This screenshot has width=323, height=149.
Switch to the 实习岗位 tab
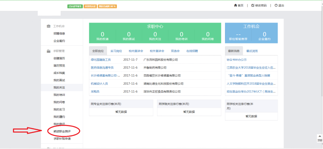pyautogui.click(x=116, y=51)
